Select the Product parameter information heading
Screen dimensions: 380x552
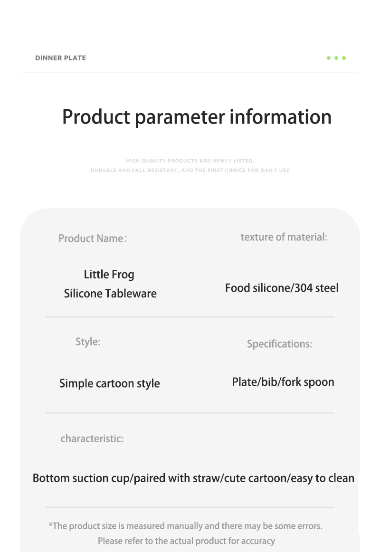197,117
